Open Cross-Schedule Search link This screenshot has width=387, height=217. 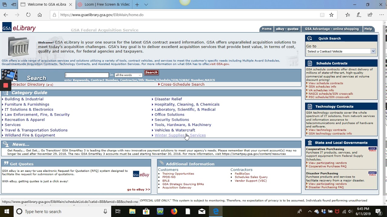pyautogui.click(x=183, y=84)
